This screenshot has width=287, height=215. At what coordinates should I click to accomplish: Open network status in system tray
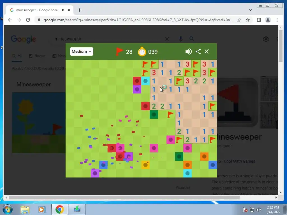click(252, 210)
